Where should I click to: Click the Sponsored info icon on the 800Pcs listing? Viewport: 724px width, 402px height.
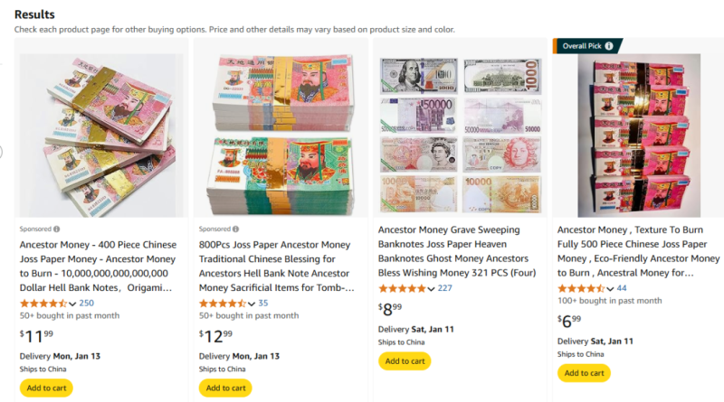tap(235, 229)
